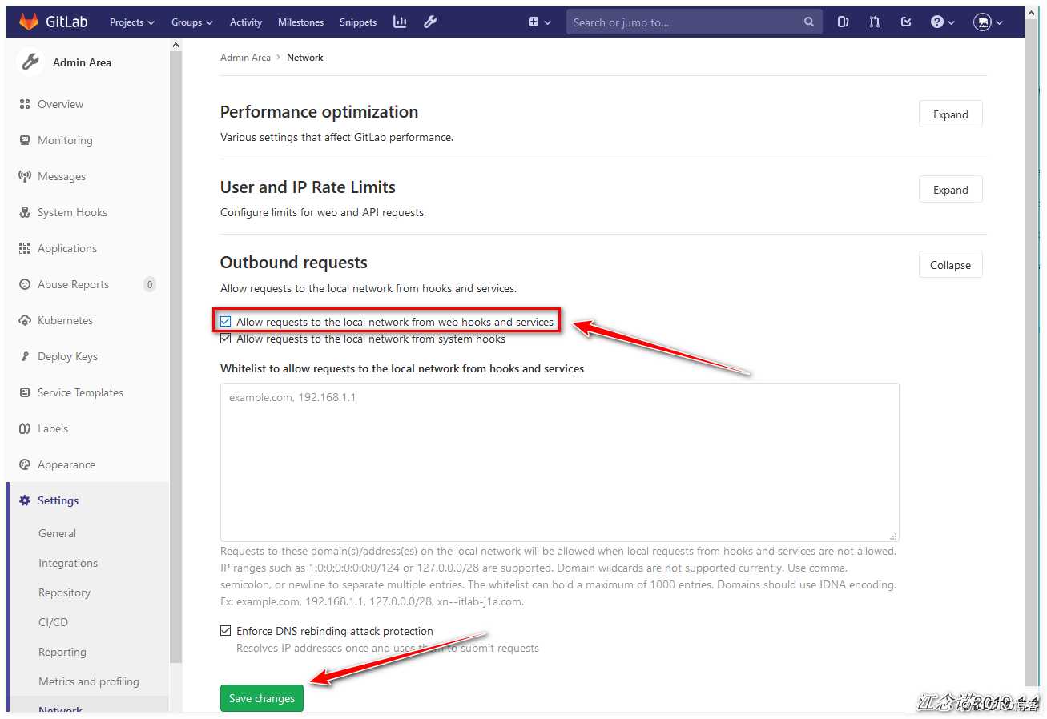The width and height of the screenshot is (1047, 719).
Task: Click the Messages broadcast icon
Action: click(x=24, y=176)
